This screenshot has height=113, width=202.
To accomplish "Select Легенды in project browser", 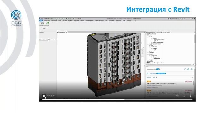I will point(151,62).
